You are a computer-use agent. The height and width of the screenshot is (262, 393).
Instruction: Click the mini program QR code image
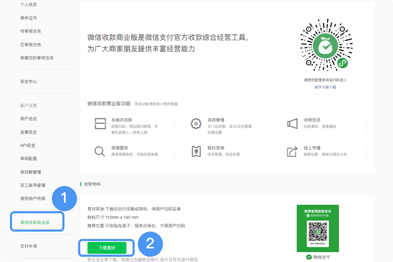coord(325,45)
